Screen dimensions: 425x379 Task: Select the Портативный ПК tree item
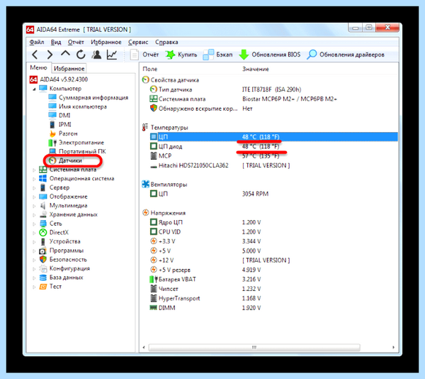coord(82,151)
